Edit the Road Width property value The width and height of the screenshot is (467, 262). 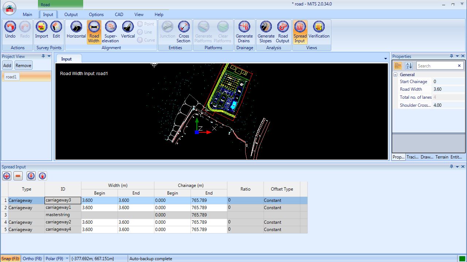pos(448,89)
